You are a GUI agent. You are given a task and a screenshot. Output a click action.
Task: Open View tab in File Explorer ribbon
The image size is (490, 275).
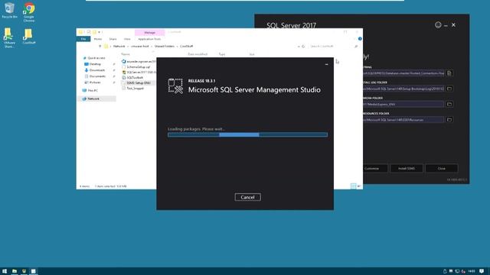127,39
